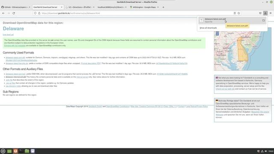Close the Wilmington Google Maps tab
The image size is (274, 154).
point(158,7)
